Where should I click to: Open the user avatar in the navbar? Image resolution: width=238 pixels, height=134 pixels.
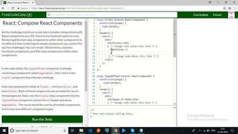231,15
